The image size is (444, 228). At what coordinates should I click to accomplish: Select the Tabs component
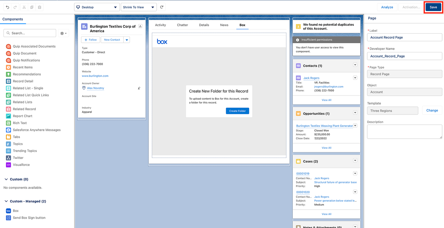pos(13,137)
